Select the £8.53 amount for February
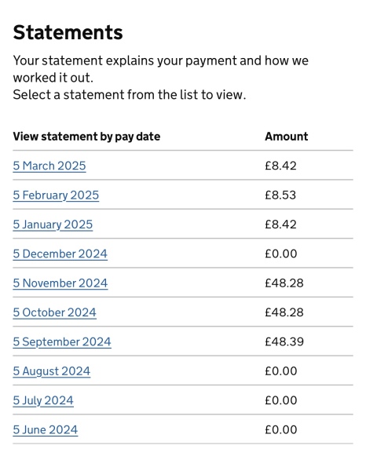 [x=280, y=195]
